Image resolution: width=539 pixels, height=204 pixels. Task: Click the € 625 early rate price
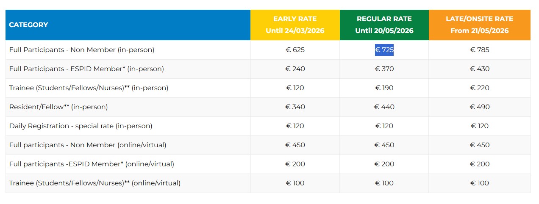(x=295, y=50)
